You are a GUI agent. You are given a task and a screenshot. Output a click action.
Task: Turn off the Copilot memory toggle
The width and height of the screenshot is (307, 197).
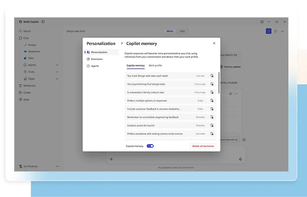pos(150,146)
